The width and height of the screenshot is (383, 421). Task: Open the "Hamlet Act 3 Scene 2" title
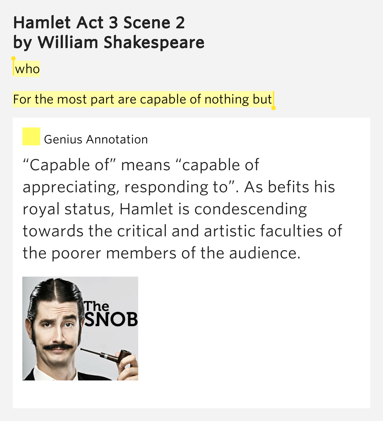[x=99, y=23]
